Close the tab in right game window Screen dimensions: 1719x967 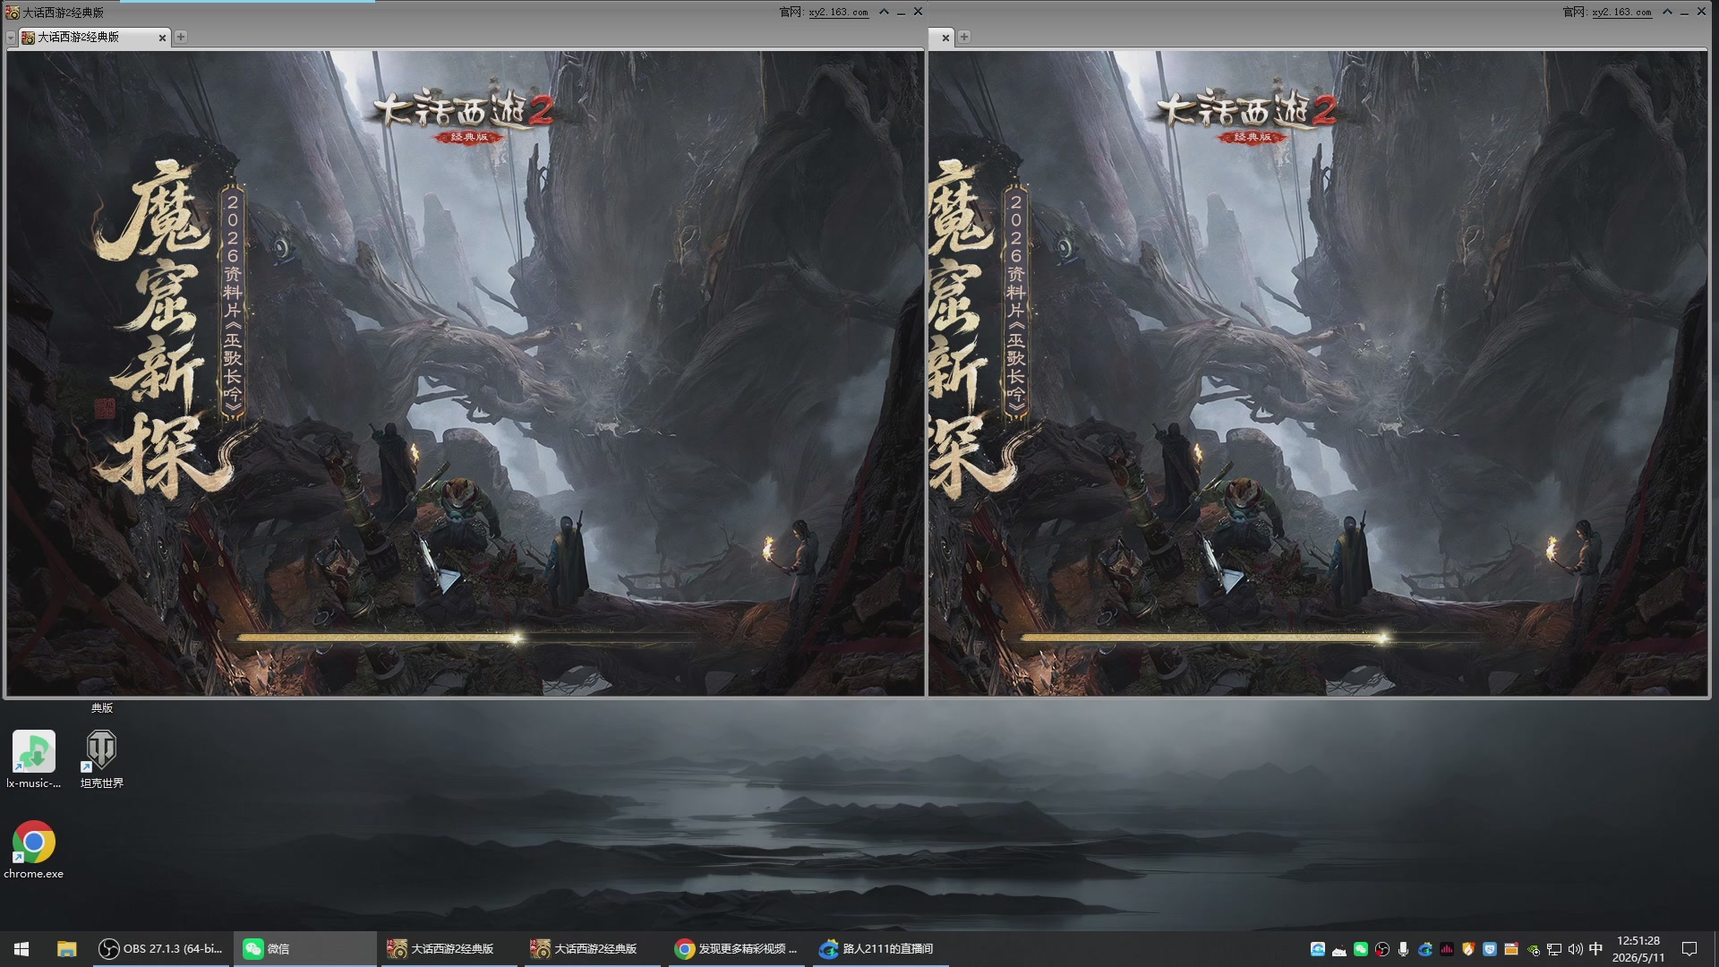(x=945, y=38)
